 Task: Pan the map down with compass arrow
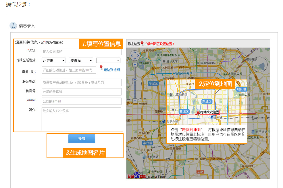click(x=135, y=59)
